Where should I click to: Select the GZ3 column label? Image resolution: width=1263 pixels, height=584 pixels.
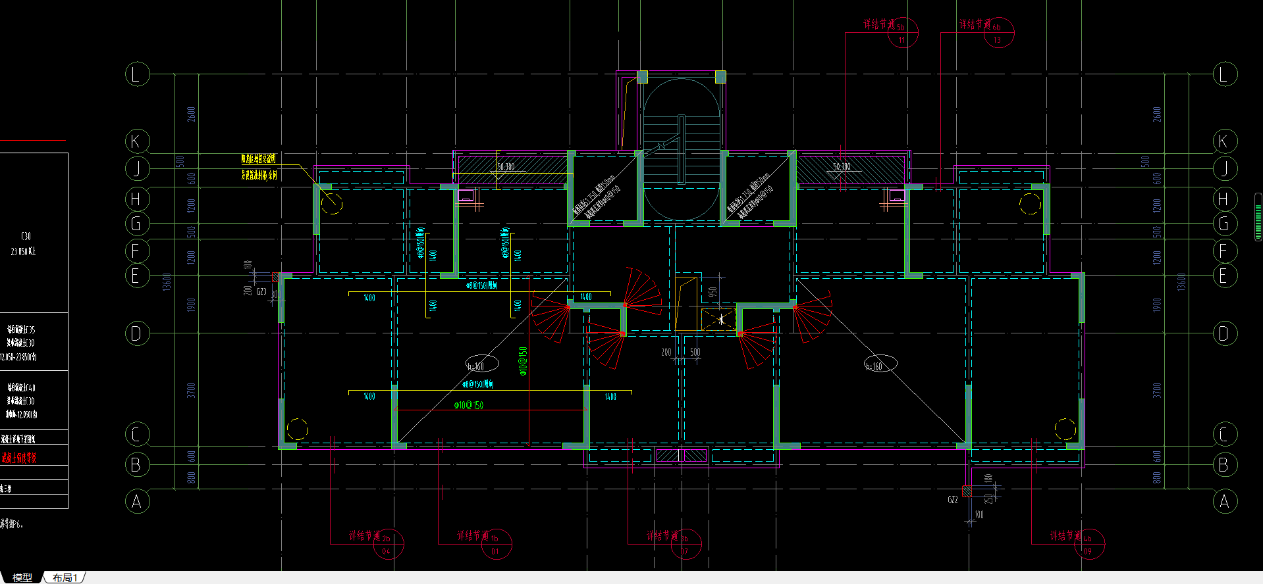tap(261, 291)
